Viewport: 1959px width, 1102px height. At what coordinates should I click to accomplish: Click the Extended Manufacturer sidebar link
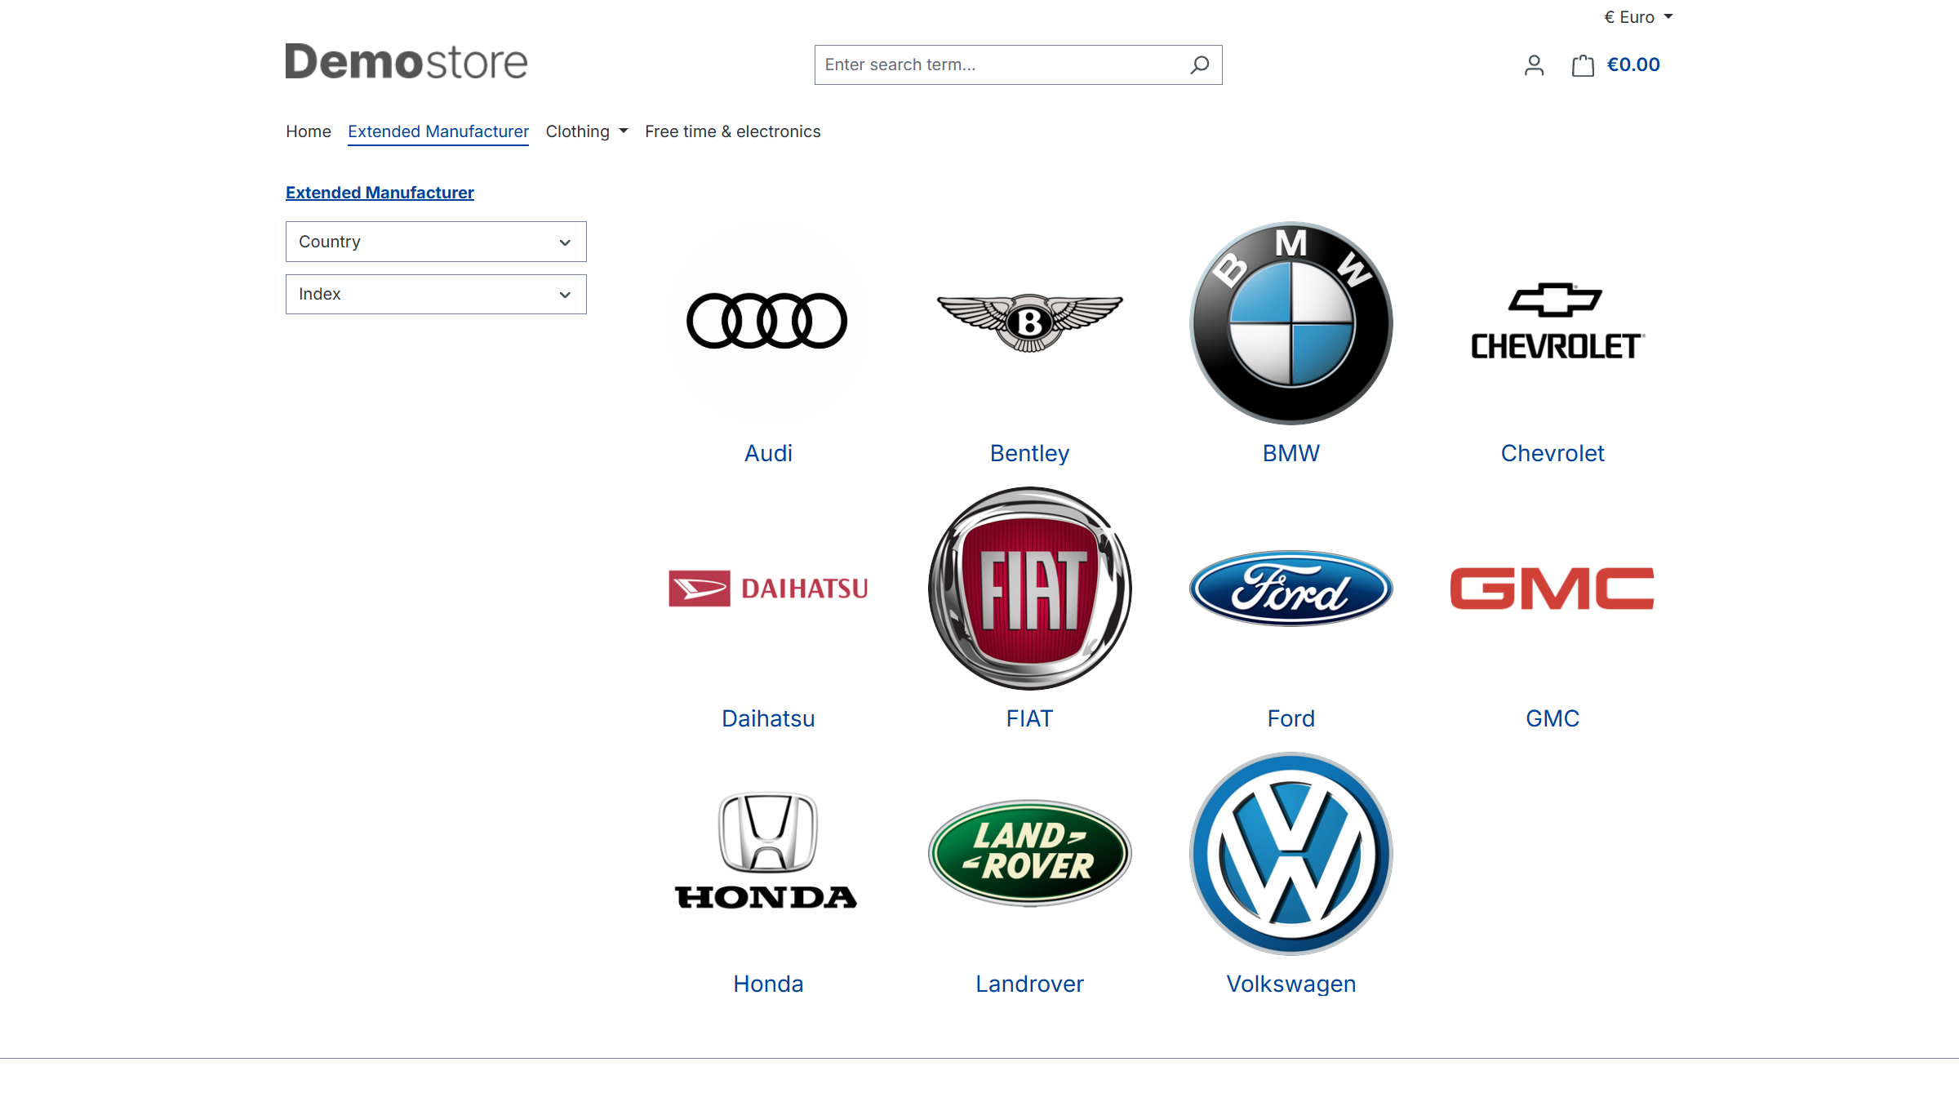click(380, 193)
